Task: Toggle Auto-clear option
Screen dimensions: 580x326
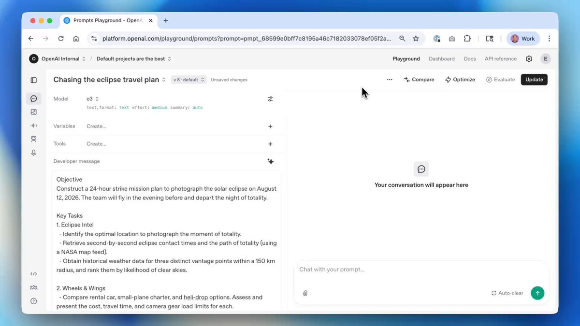Action: point(507,293)
